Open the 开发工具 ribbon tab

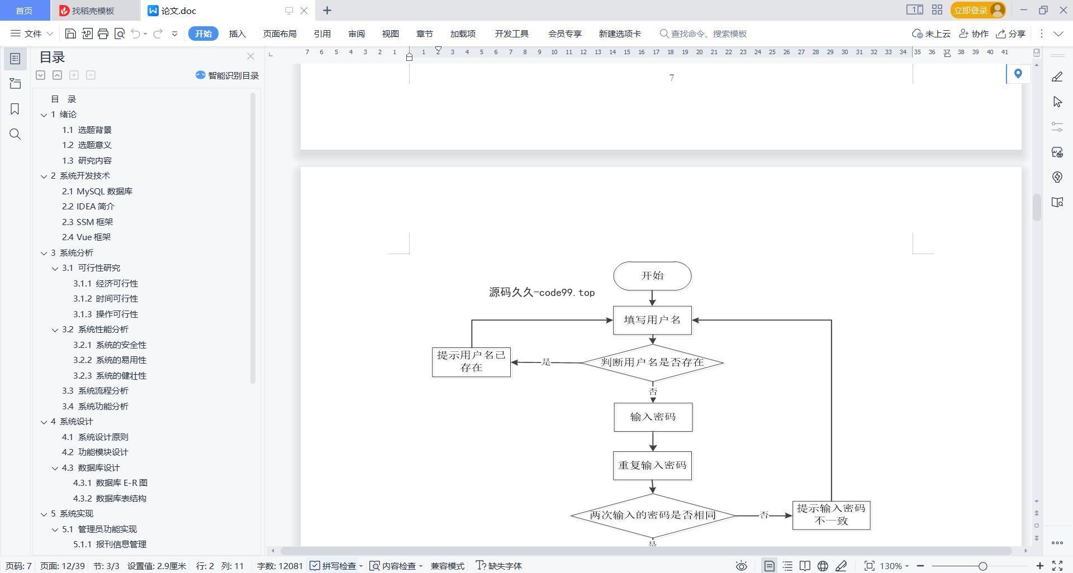coord(511,34)
